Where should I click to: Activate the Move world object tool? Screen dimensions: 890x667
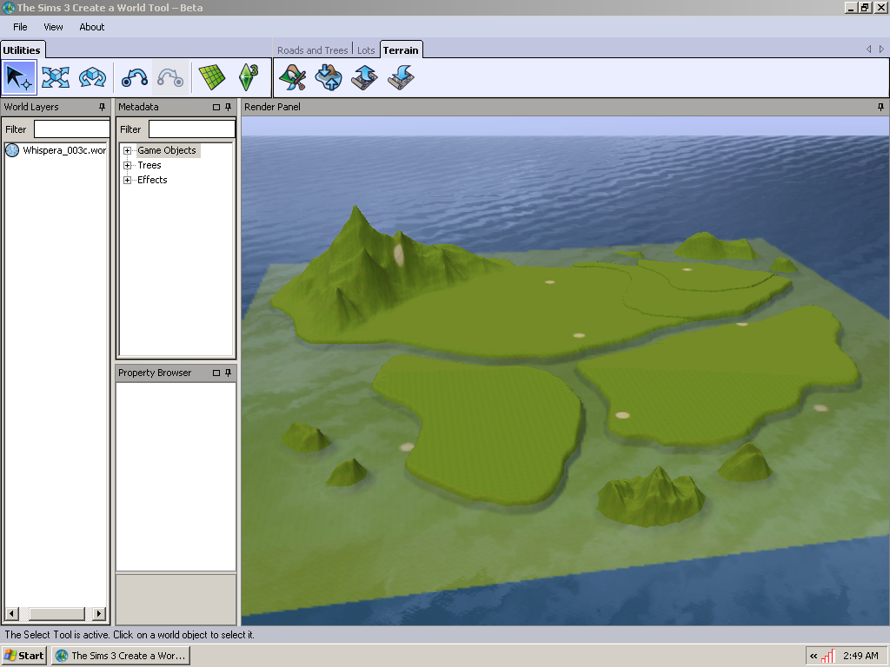click(56, 77)
